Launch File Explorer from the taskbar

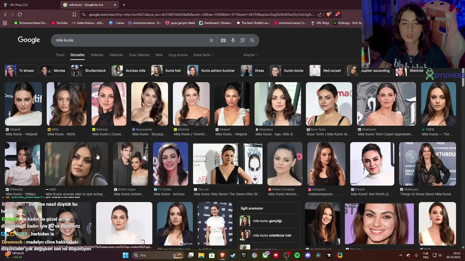201,255
